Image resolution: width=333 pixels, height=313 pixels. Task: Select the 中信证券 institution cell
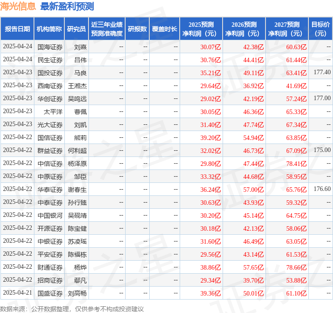point(50,164)
